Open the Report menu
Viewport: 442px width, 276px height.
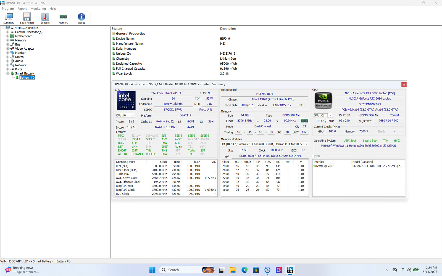22,9
